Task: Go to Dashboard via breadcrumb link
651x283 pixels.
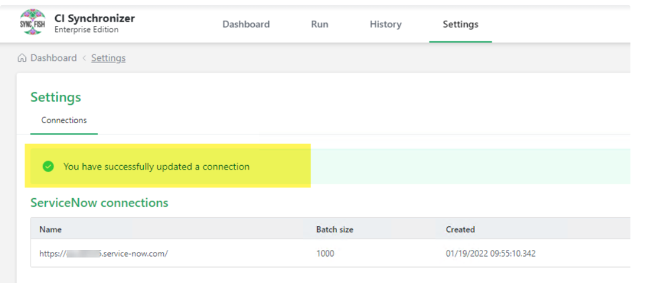Action: (54, 58)
